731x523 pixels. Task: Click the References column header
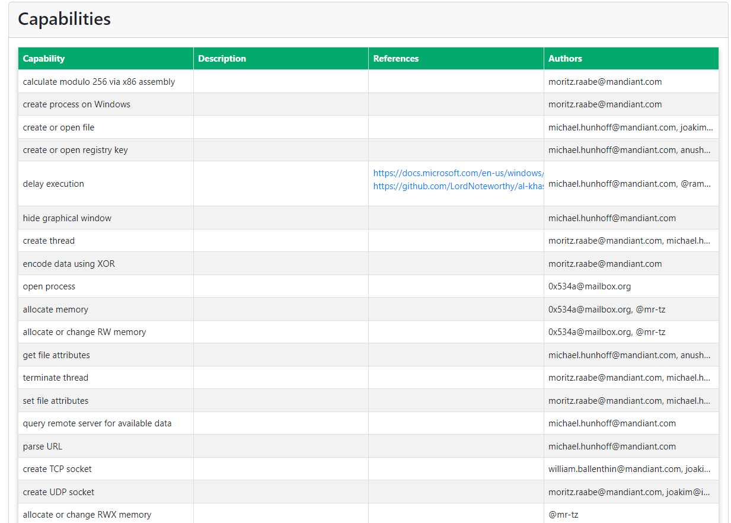coord(396,59)
